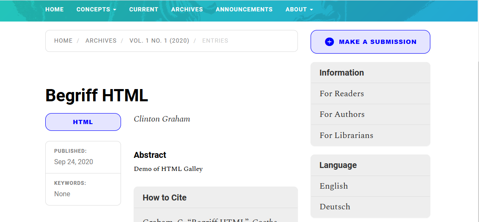This screenshot has height=222, width=479.
Task: Click the Entries breadcrumb text
Action: click(215, 41)
